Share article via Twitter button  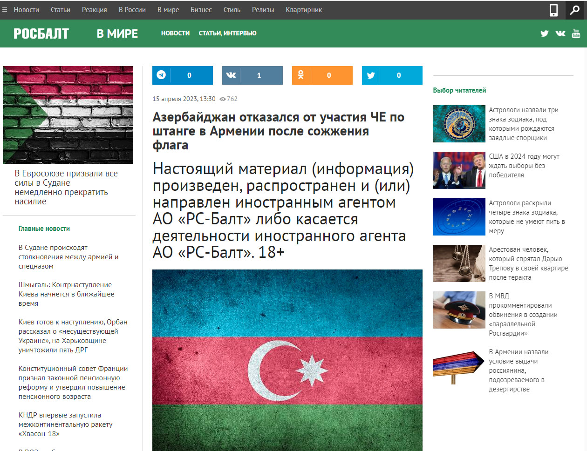[392, 75]
